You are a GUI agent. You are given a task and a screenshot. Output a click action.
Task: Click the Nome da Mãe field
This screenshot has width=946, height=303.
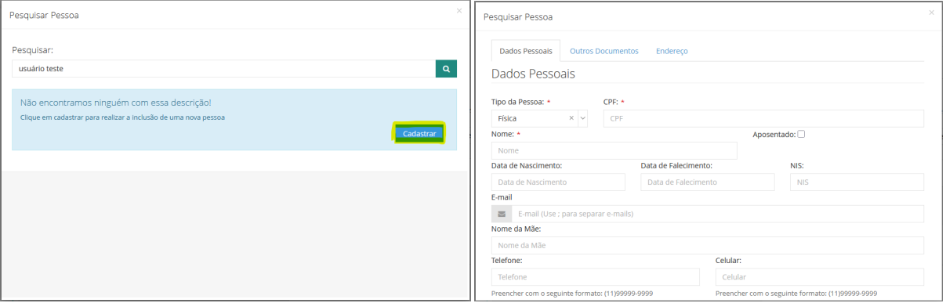tap(708, 245)
